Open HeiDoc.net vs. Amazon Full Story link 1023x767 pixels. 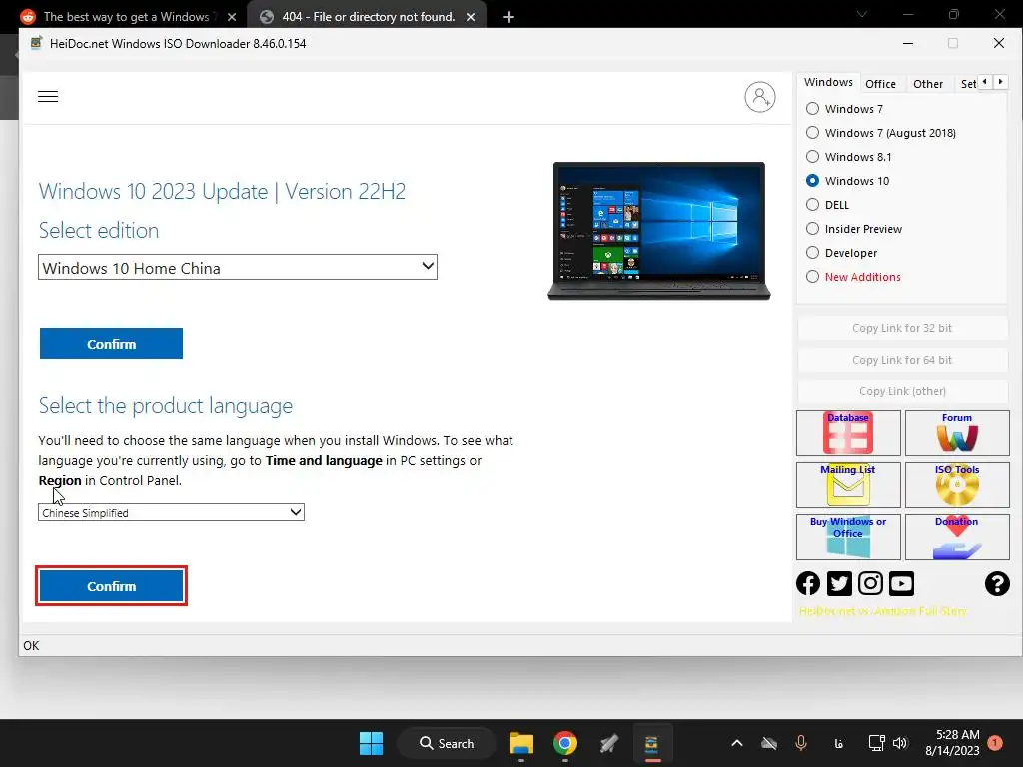(x=883, y=612)
